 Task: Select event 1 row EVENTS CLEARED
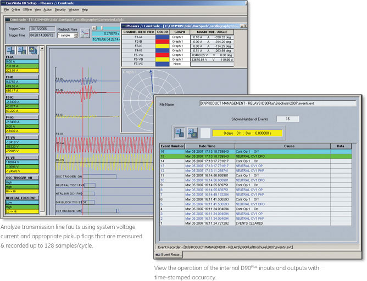coord(256,223)
